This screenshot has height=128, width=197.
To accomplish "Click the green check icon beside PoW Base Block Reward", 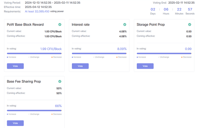I will pos(60,25).
